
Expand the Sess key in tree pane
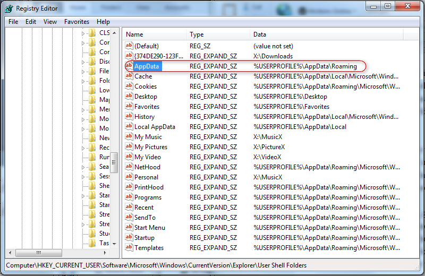pos(83,176)
